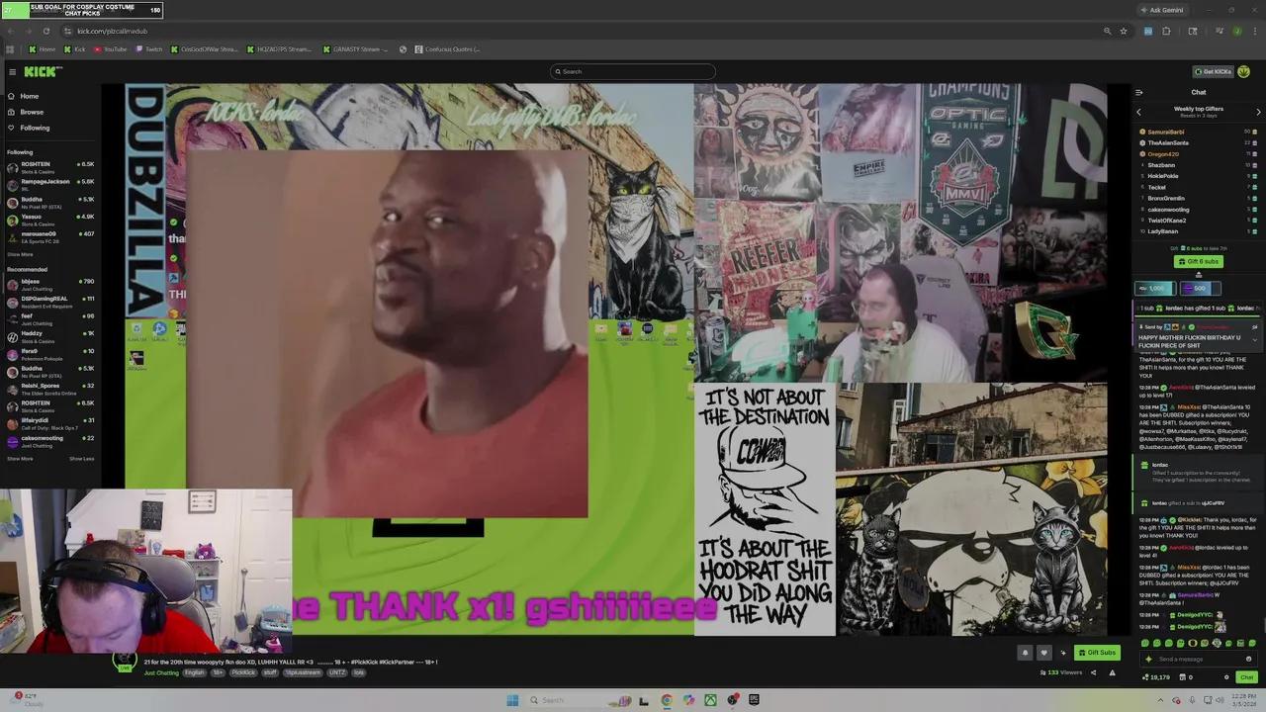
Task: Open the Twitch bookmark
Action: (149, 49)
